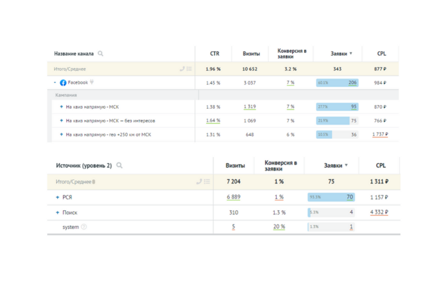Click the РСЯ 93.3% leads bar

point(331,197)
